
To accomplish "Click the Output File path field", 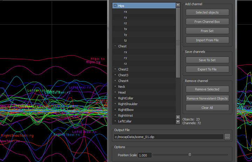I will click(x=168, y=137).
